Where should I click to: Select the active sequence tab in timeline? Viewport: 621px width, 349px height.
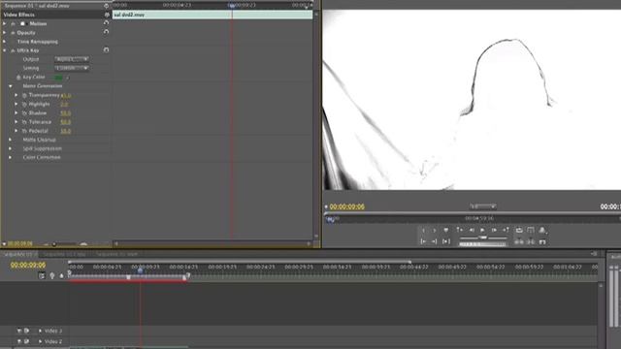pyautogui.click(x=18, y=254)
